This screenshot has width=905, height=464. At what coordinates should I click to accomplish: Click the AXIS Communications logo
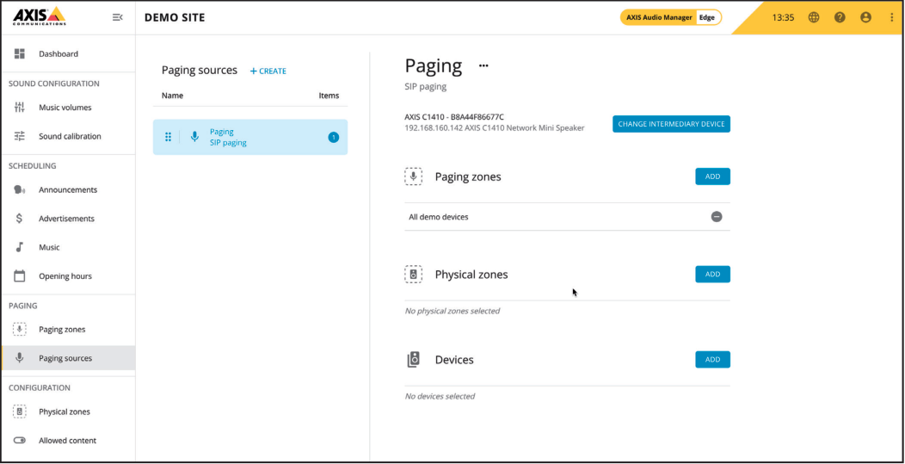[39, 16]
